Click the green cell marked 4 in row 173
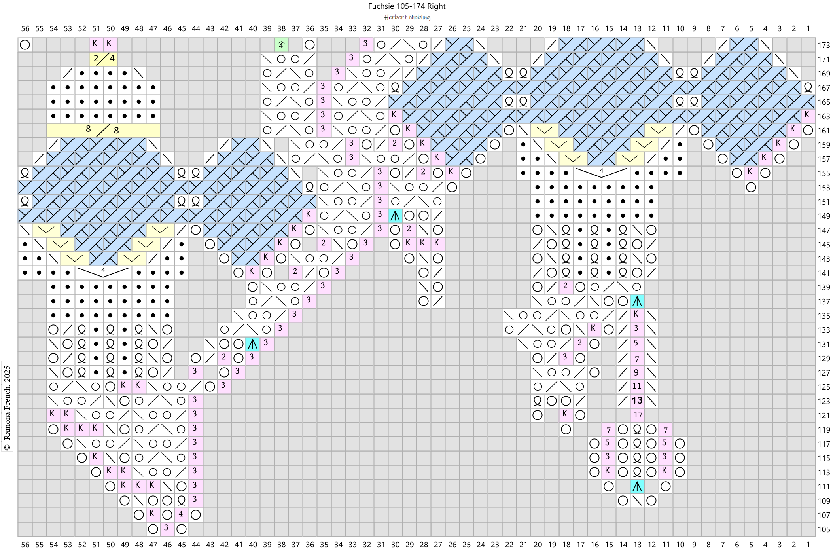This screenshot has width=833, height=554. click(281, 45)
